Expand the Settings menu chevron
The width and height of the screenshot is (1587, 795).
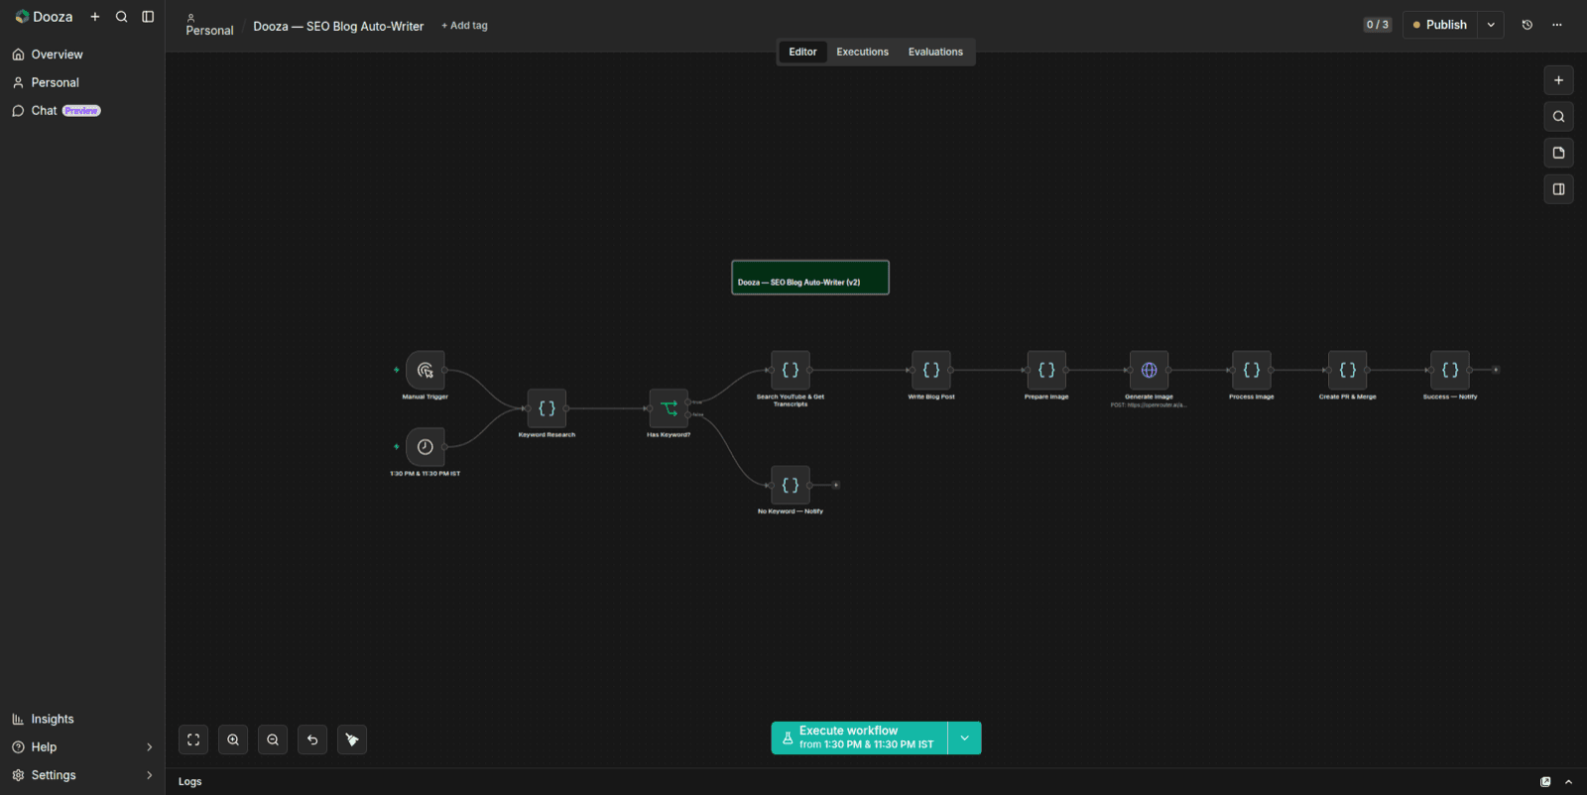(150, 775)
